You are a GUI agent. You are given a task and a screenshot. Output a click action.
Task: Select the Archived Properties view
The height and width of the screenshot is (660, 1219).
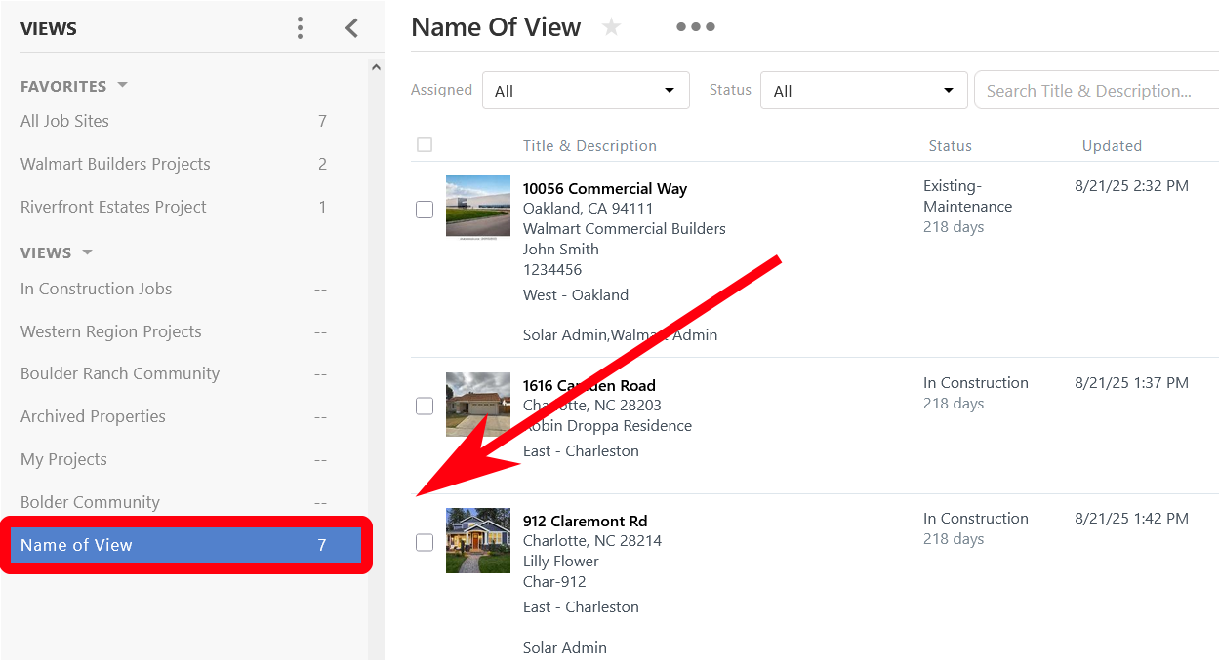[x=93, y=416]
